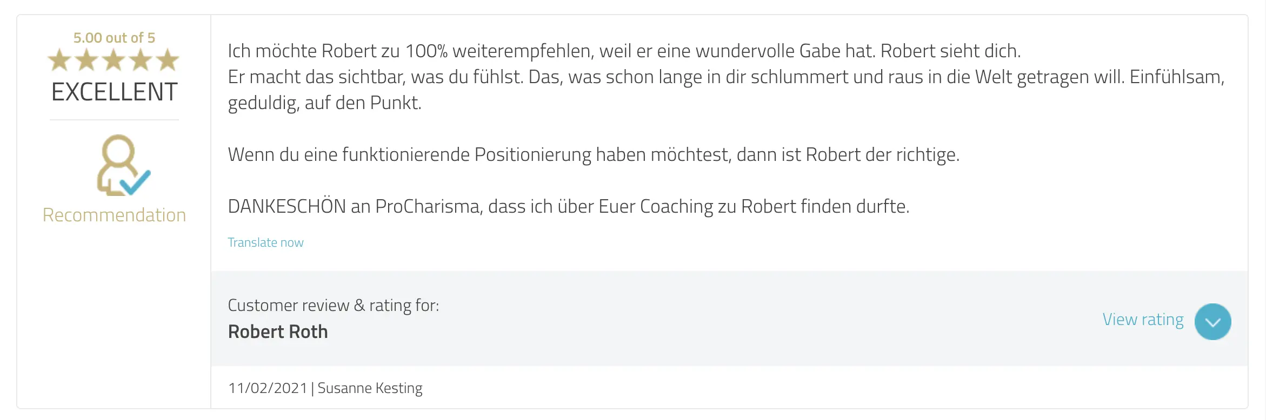Click the line 'geduldig, auf den Punkt.'
Screen dimensions: 1266x420
click(324, 103)
